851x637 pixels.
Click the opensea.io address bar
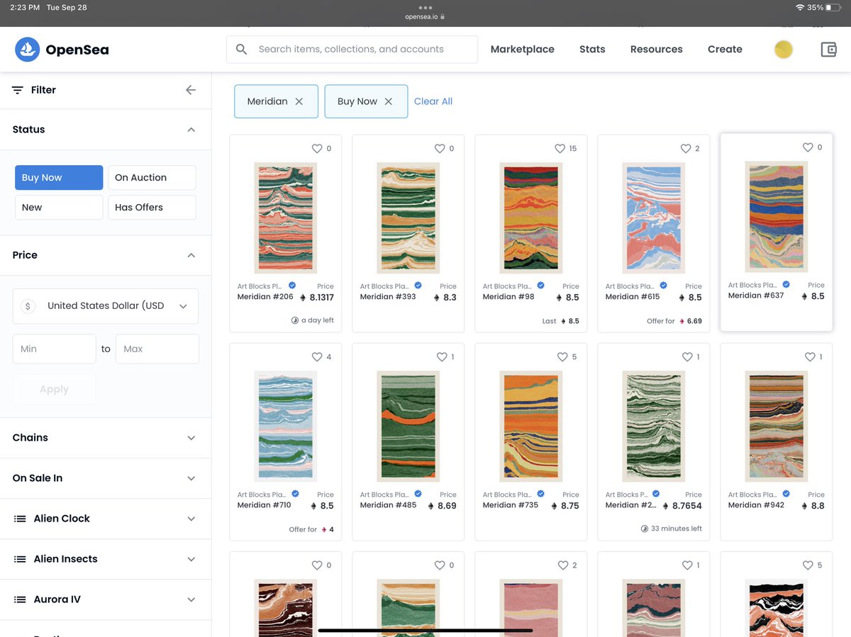[425, 16]
